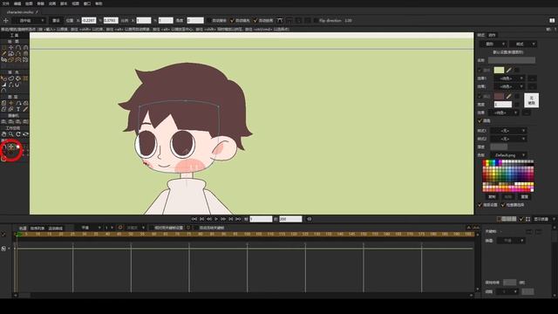Viewport: 558px width, 314px height.
Task: Toggle the advanced settings checkbox at palette bottom
Action: 480,205
